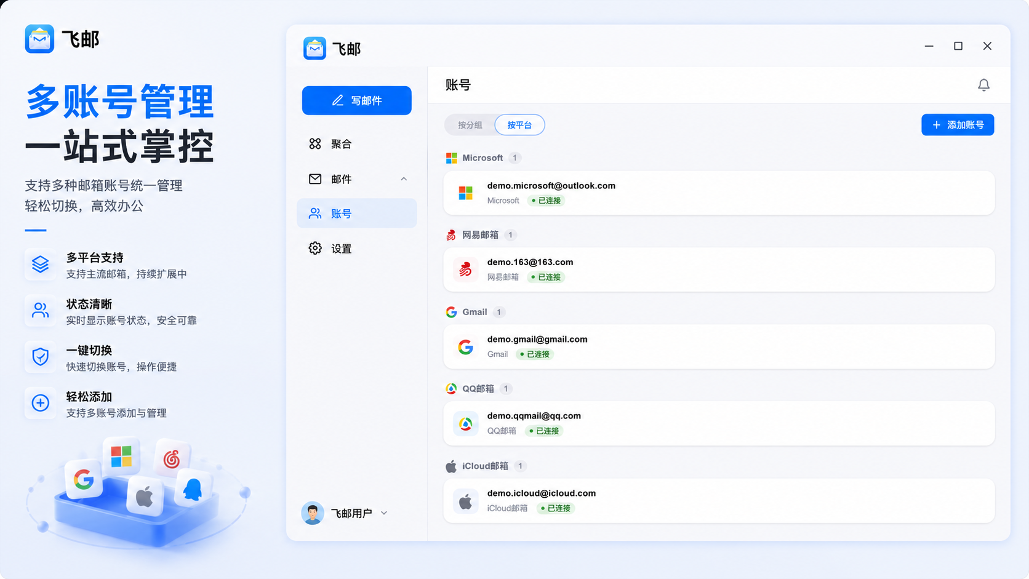1029x579 pixels.
Task: Click the 已连接 status on the iCloud account
Action: click(556, 508)
